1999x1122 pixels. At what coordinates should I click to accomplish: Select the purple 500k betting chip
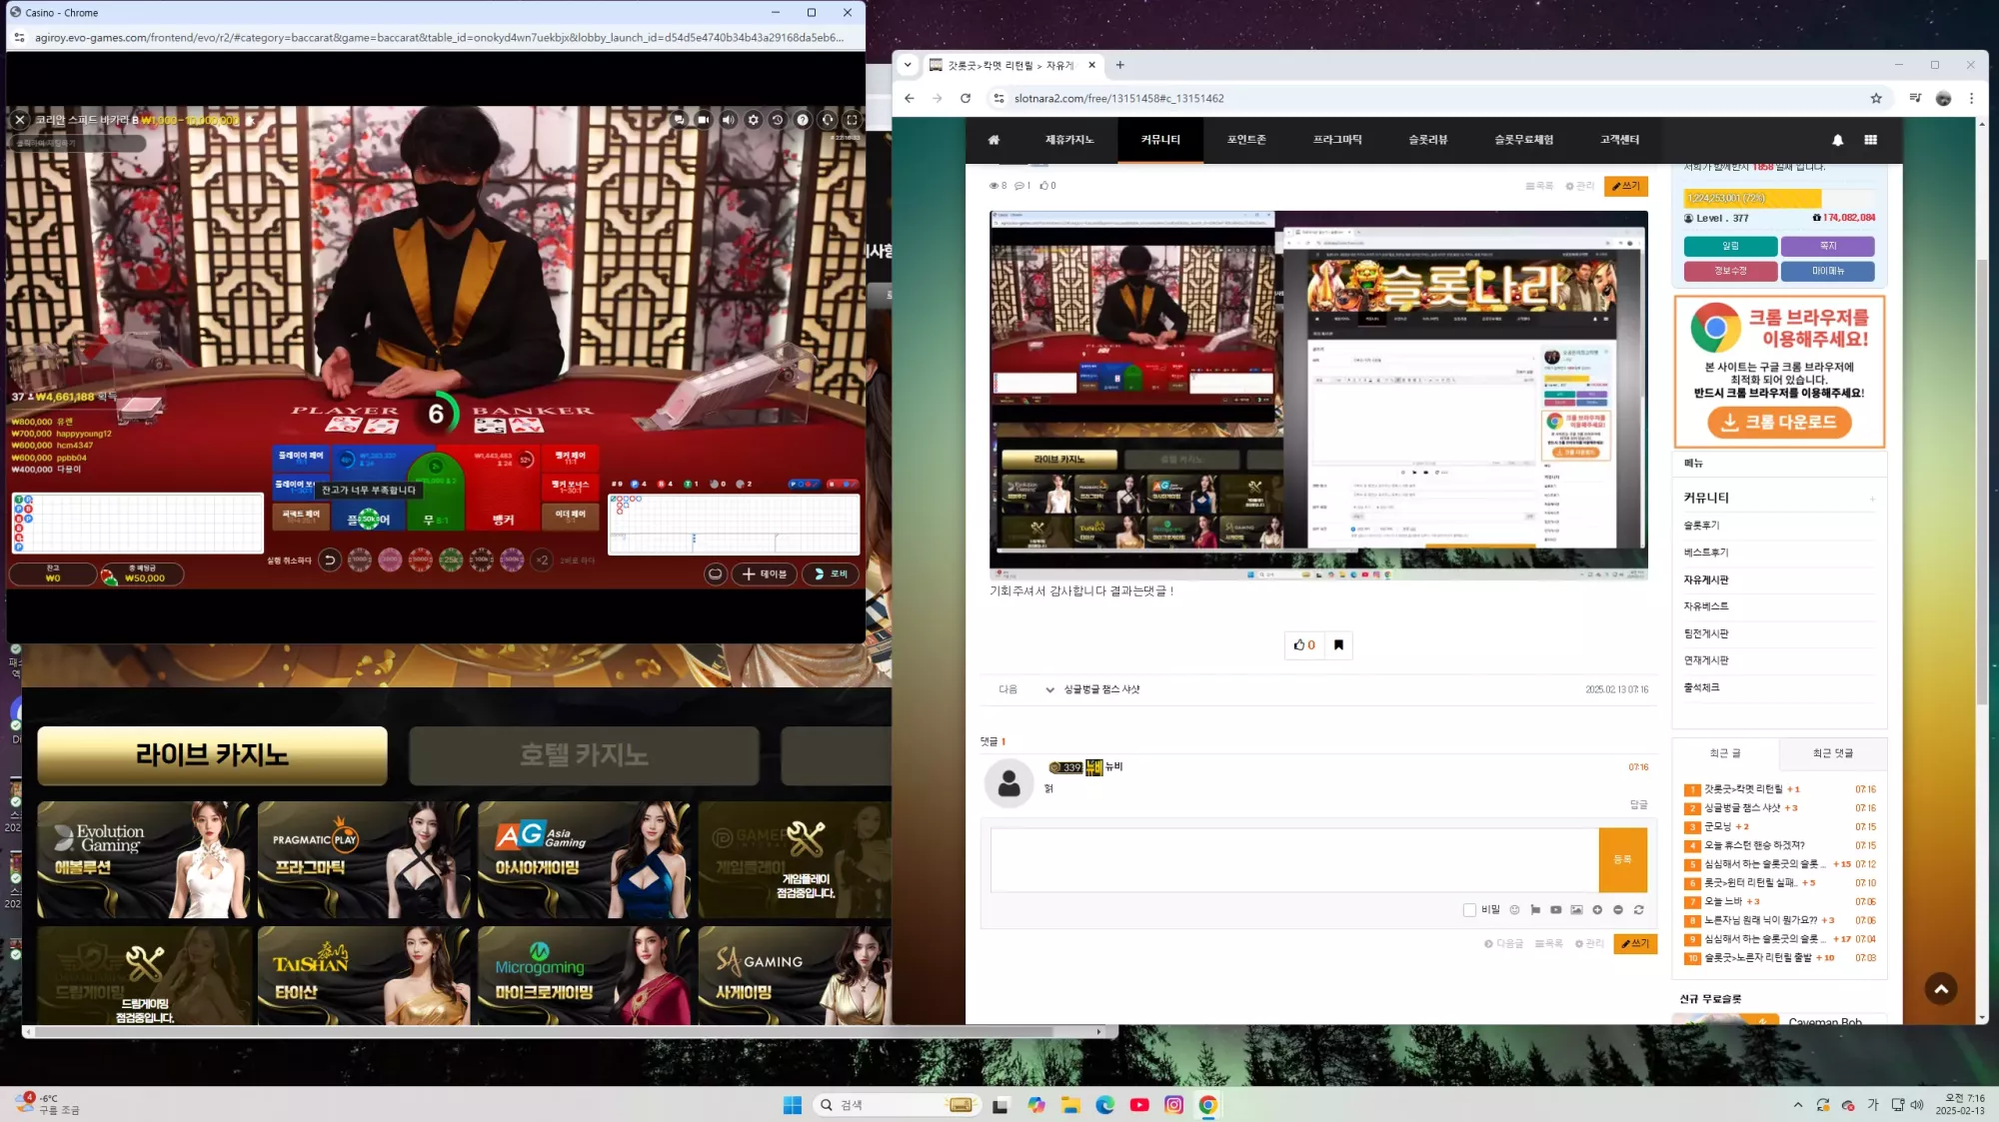pos(512,561)
